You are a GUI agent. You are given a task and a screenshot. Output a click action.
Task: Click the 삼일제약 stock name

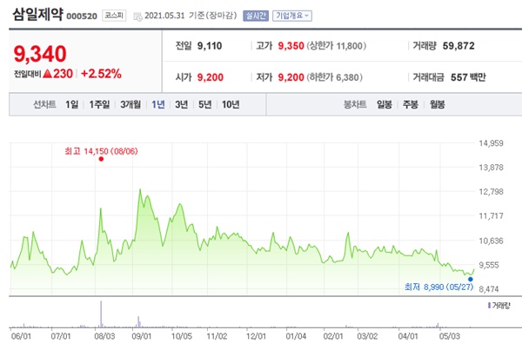coord(37,15)
